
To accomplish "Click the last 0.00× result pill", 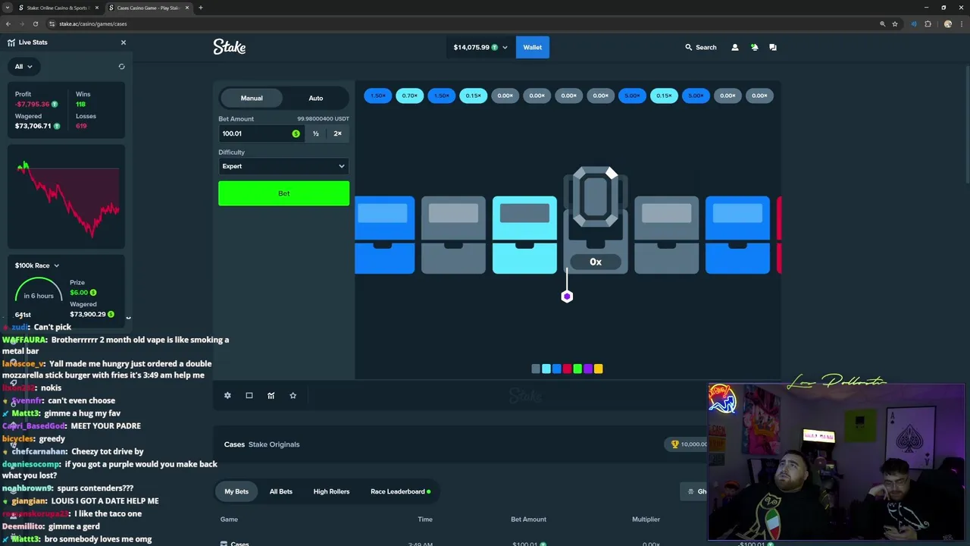I will pyautogui.click(x=759, y=96).
